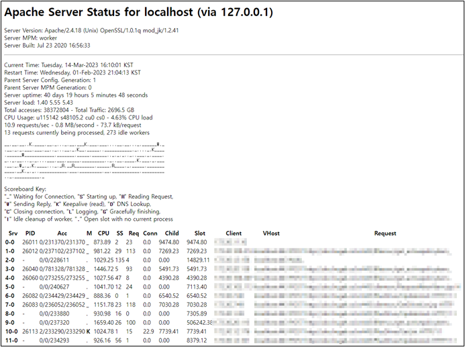Image resolution: width=465 pixels, height=347 pixels.
Task: Click Child value 6540.52
Action: coord(168,296)
